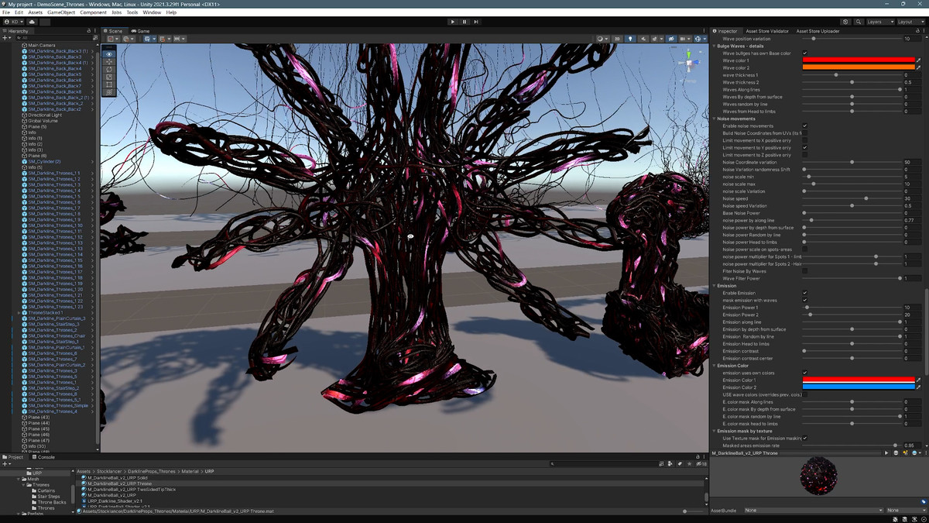Viewport: 929px width, 523px height.
Task: Pick Wave color 1 with eyedropper
Action: [918, 60]
